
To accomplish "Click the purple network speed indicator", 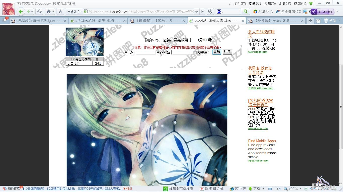I will (x=323, y=12).
